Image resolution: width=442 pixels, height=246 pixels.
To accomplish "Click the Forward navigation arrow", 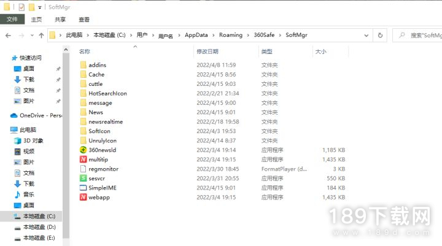I will coord(21,36).
